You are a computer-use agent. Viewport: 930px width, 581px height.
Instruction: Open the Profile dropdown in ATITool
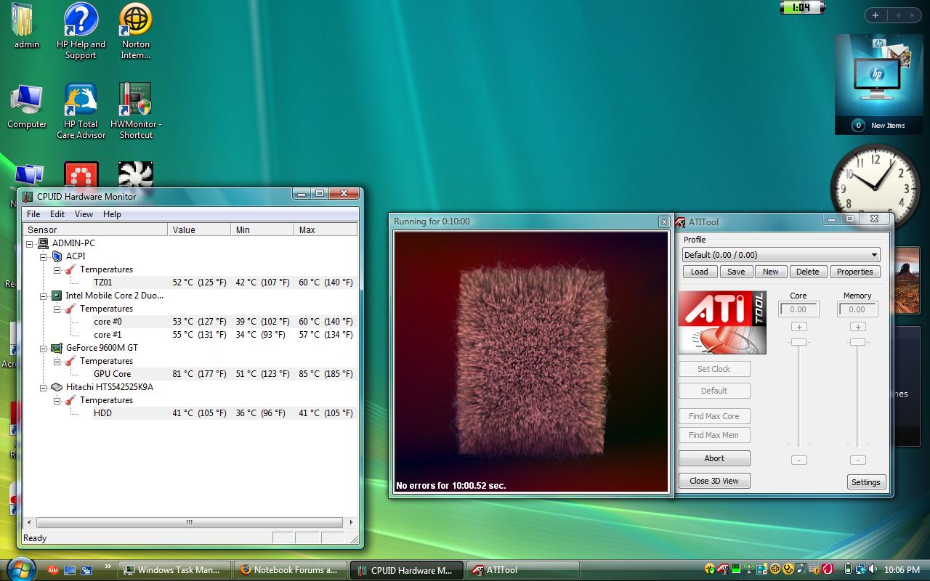point(873,255)
